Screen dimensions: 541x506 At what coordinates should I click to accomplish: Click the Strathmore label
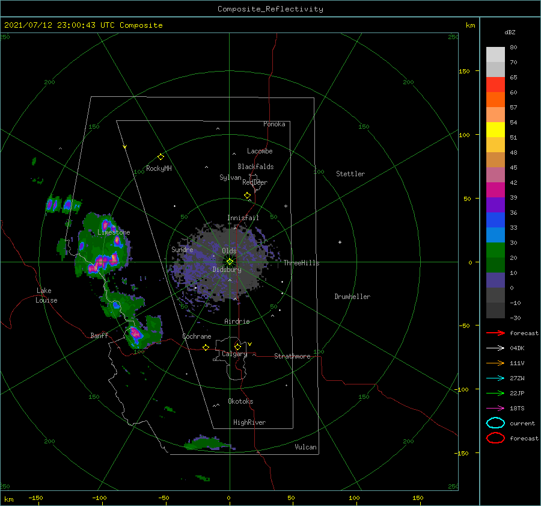coord(292,356)
